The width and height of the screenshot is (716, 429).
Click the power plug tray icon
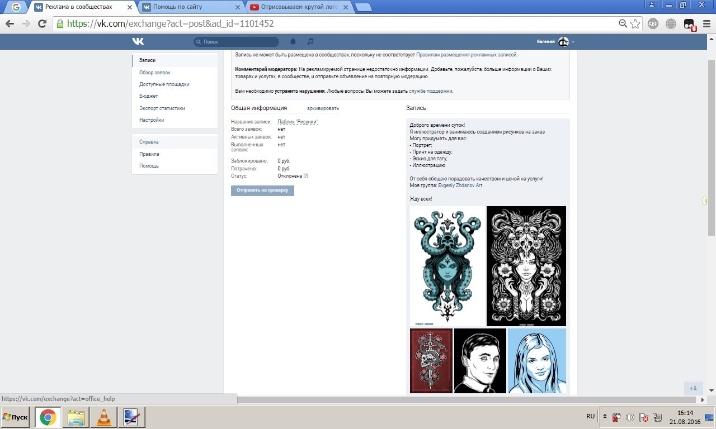[x=616, y=417]
